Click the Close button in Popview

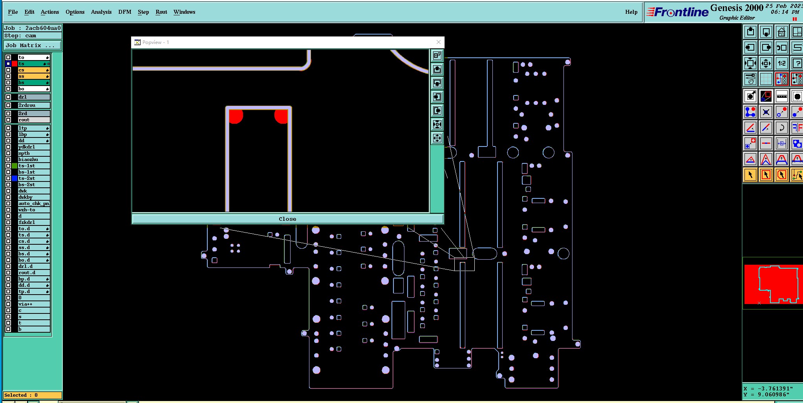coord(287,219)
